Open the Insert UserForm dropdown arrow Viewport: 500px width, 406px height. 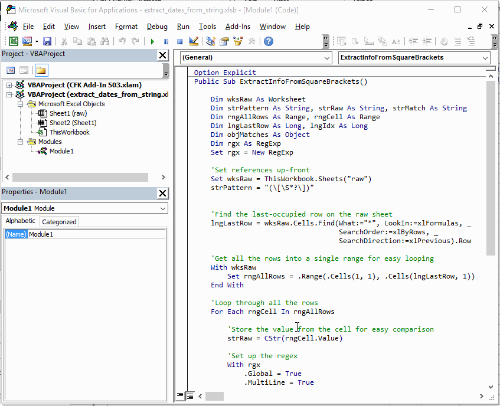pos(37,41)
